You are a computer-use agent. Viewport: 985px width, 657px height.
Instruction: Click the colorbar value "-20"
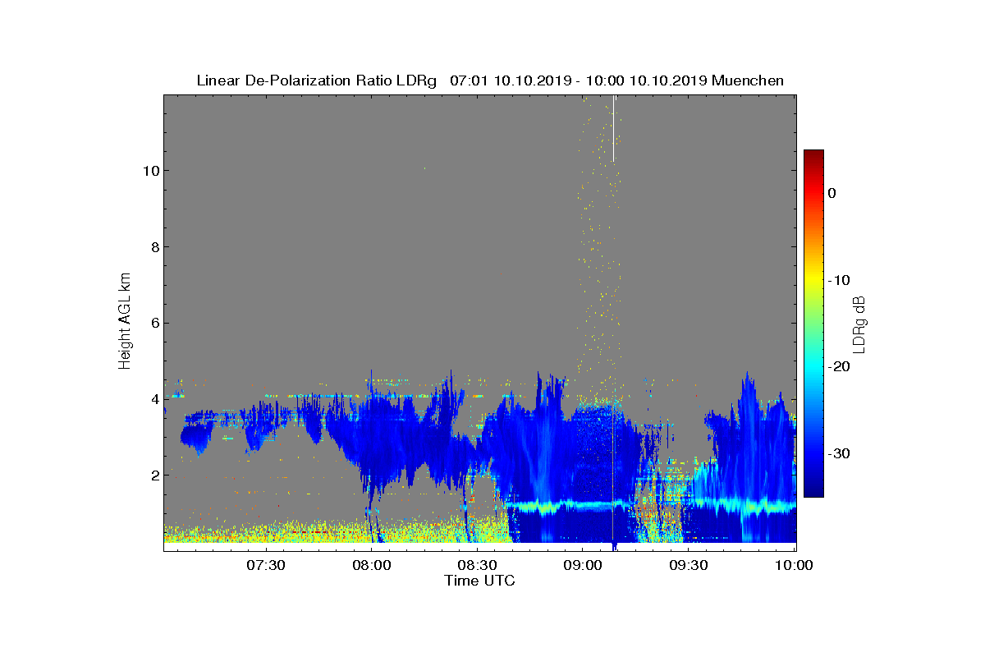(839, 367)
